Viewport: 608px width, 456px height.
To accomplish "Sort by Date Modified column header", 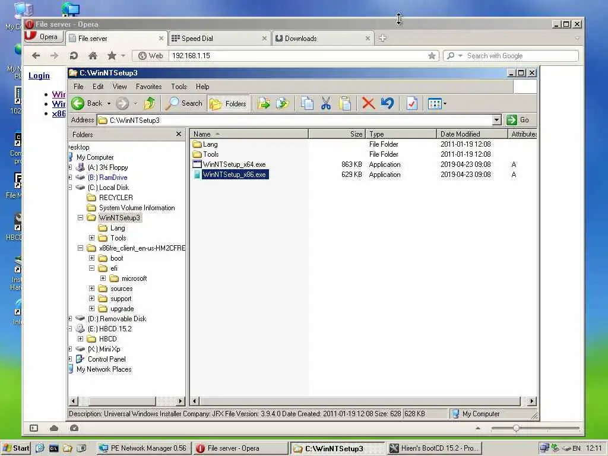I will click(x=472, y=134).
